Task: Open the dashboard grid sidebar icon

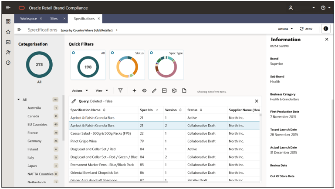Action: [8, 21]
